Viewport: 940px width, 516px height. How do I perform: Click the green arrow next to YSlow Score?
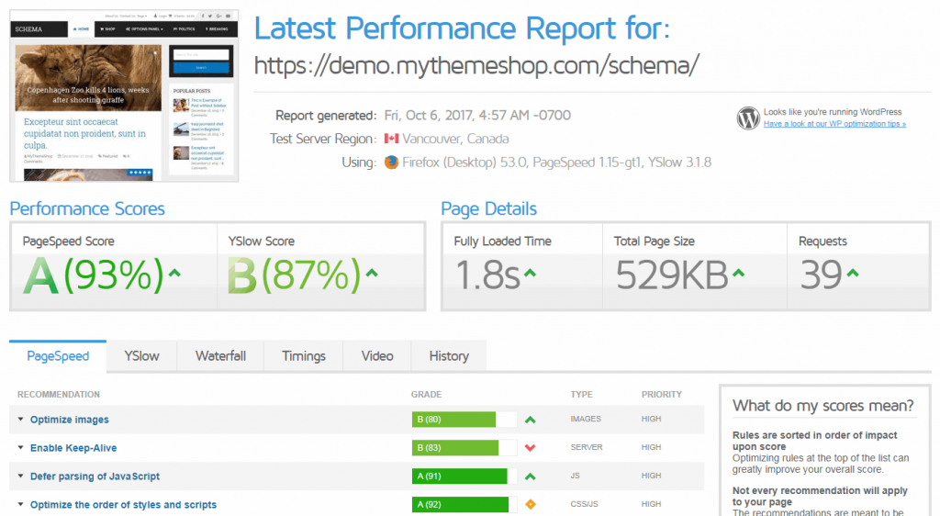[372, 274]
